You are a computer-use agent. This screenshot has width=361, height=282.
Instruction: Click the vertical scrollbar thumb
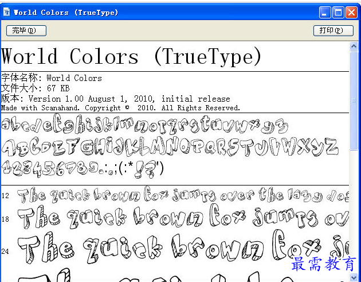coord(354,101)
